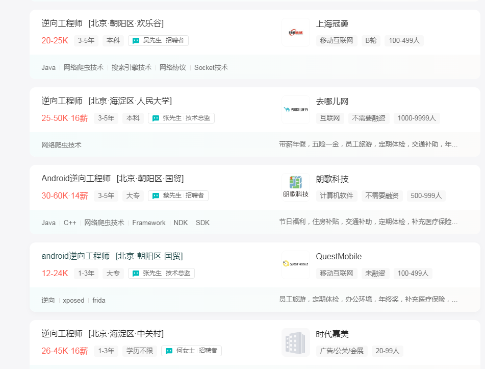
Task: Click the 学历不限 education tag
Action: click(140, 351)
